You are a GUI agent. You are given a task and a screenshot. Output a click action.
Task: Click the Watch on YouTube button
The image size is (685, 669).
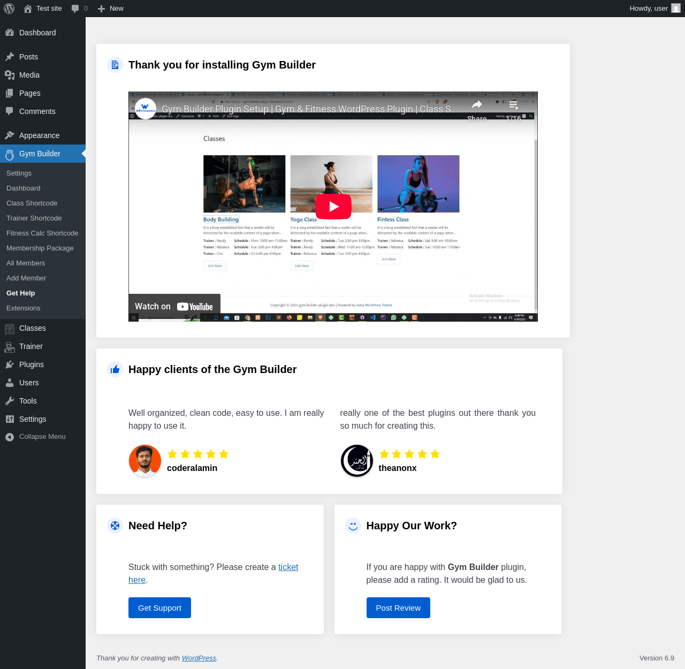(174, 307)
